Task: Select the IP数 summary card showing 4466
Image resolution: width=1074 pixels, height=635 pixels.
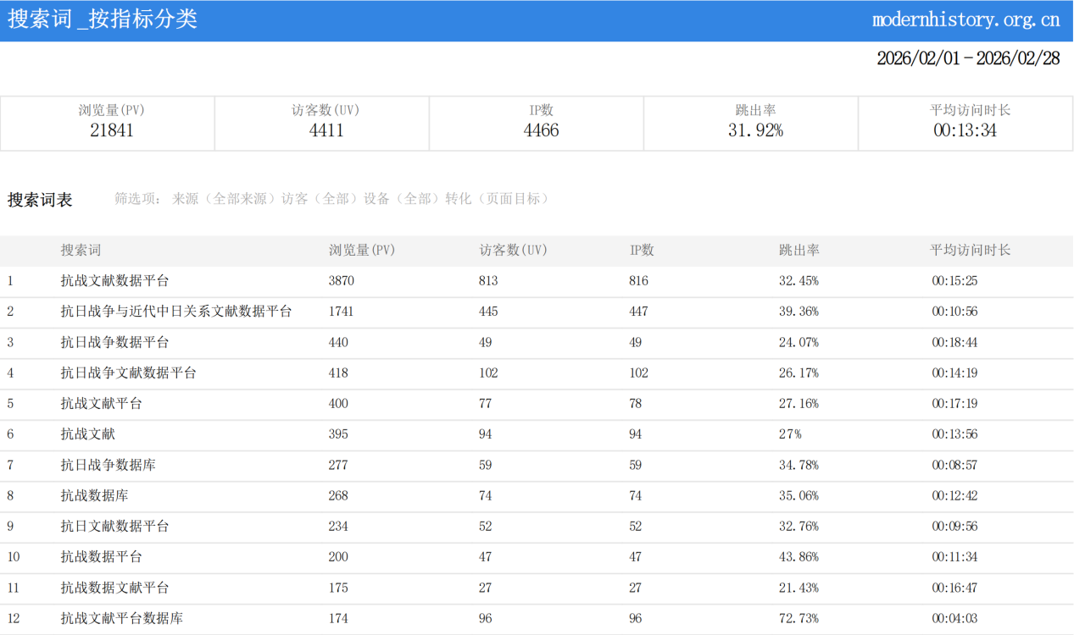Action: [x=541, y=123]
